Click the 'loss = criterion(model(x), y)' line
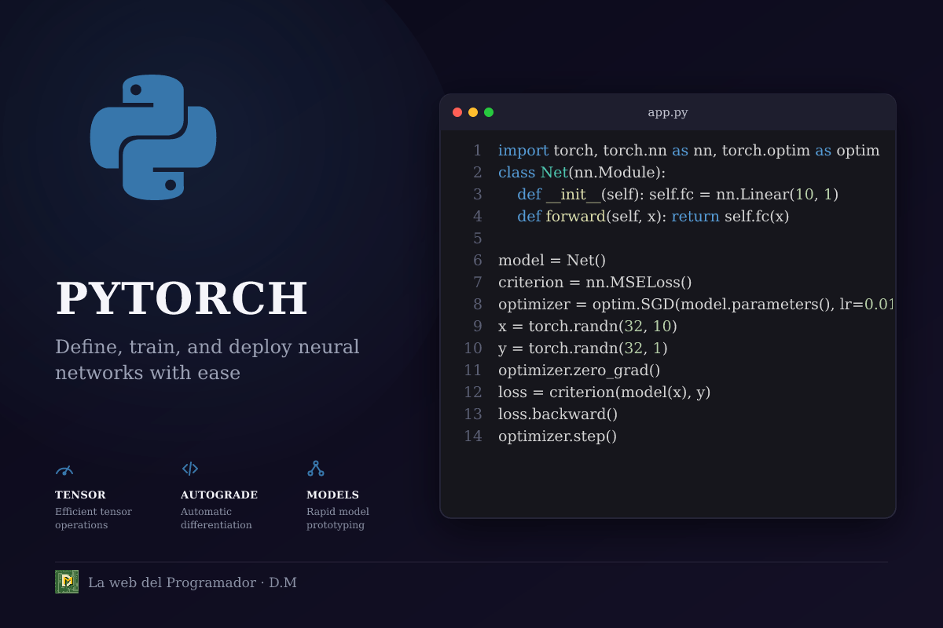The image size is (943, 628). click(x=604, y=392)
